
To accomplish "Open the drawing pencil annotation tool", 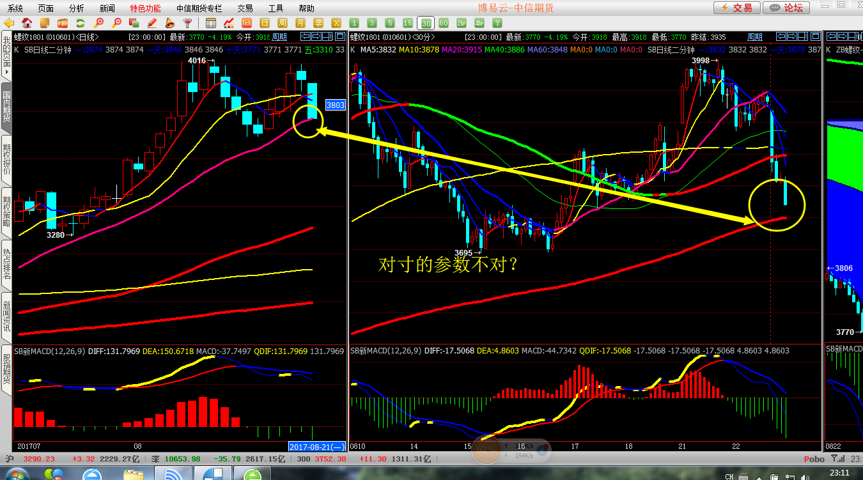I will pos(151,22).
